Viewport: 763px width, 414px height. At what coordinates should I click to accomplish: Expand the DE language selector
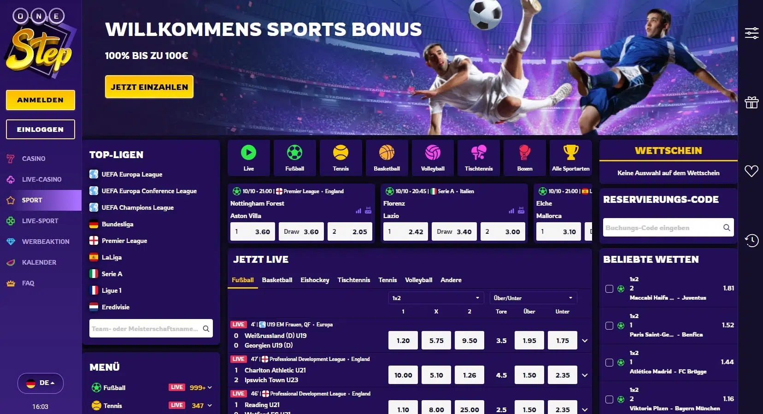pyautogui.click(x=41, y=383)
